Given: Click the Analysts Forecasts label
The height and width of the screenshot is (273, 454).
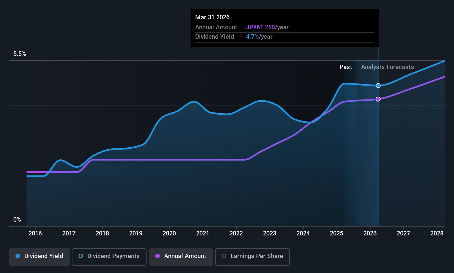Looking at the screenshot, I should click(387, 67).
